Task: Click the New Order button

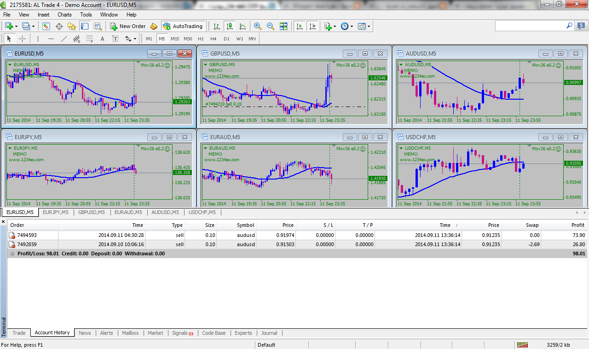Action: (128, 26)
